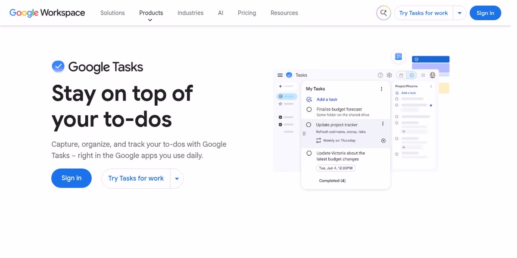Open the Google Workspace logo link
Image resolution: width=517 pixels, height=258 pixels.
(x=47, y=13)
